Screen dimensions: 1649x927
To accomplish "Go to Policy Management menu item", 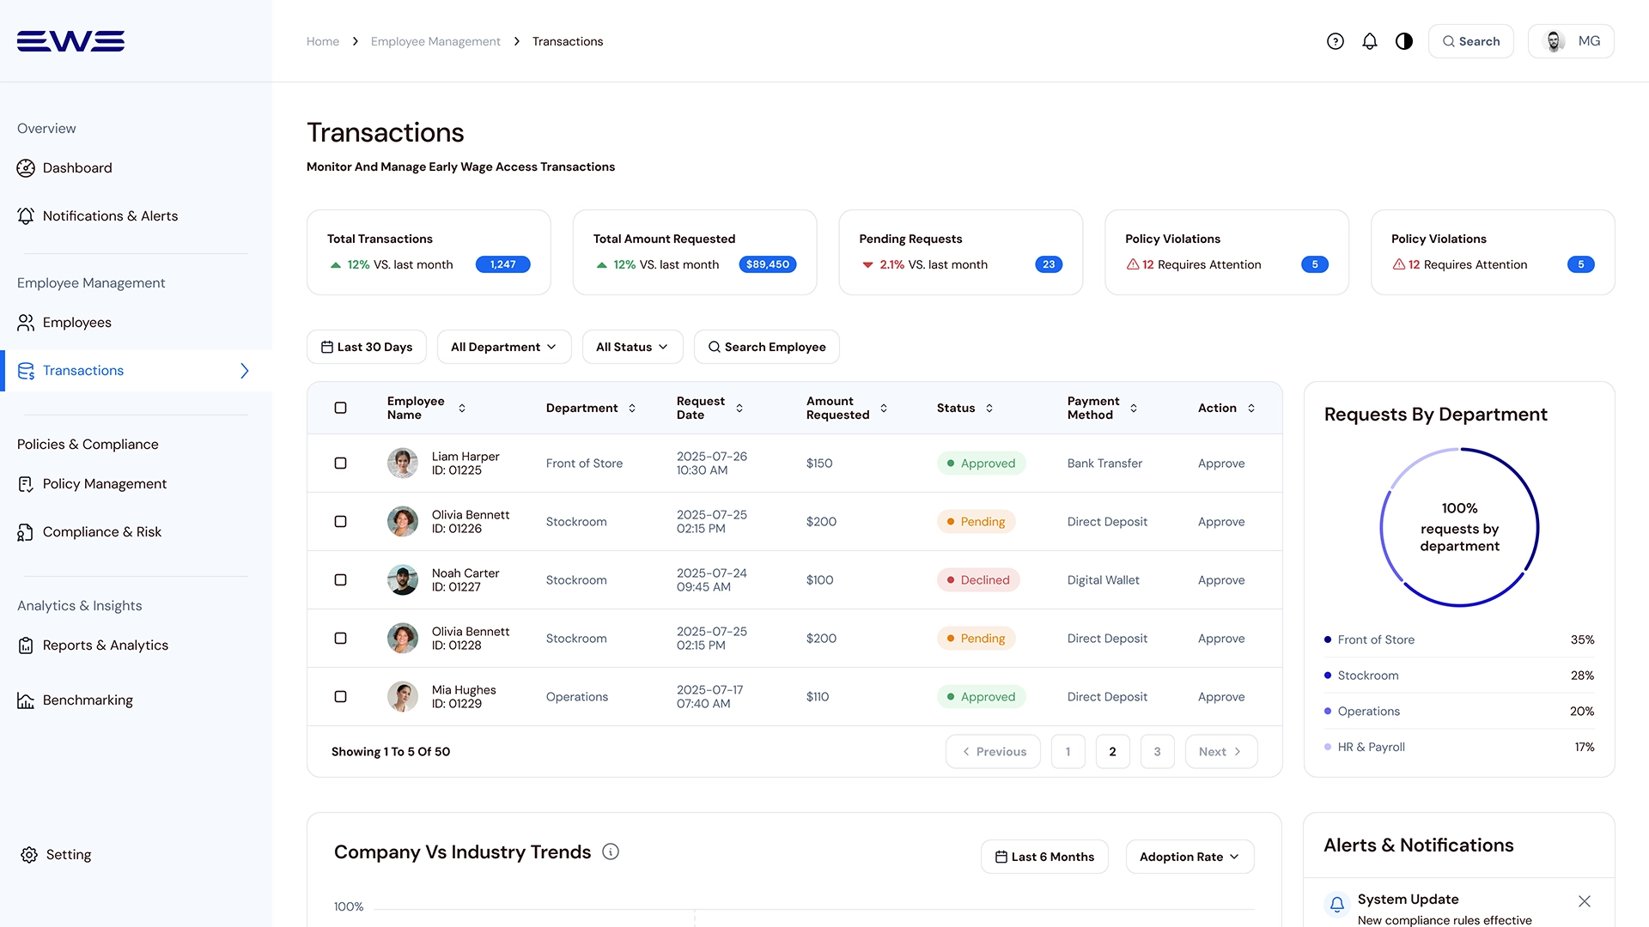I will (104, 484).
